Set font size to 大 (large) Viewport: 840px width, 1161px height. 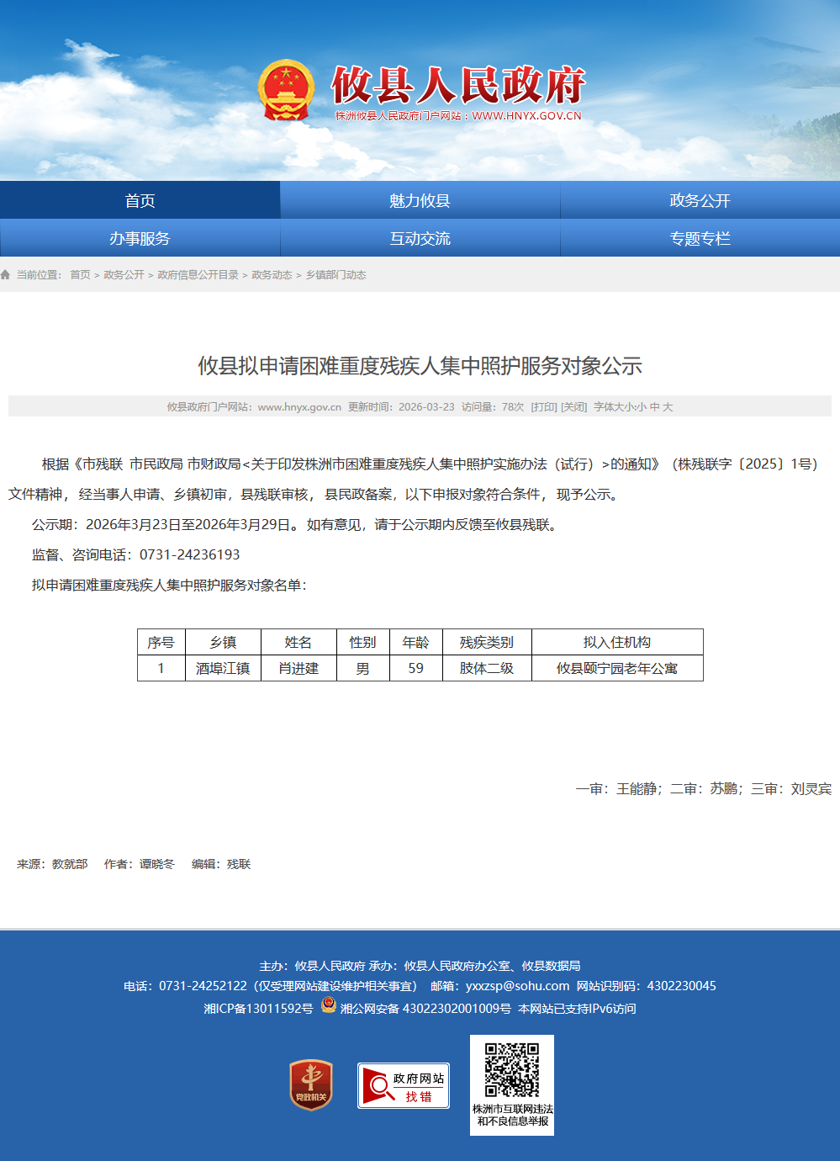(x=668, y=407)
